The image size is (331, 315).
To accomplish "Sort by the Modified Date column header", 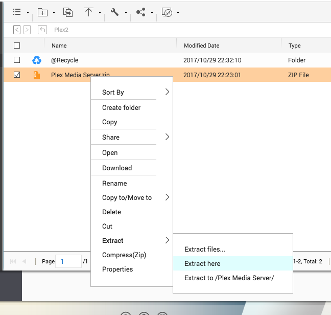I will click(202, 46).
